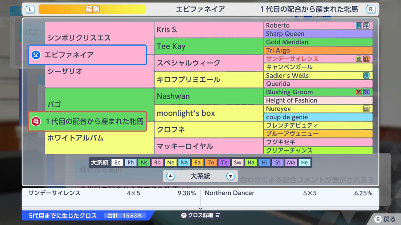Click the Tee Kay pedigree cell
The height and width of the screenshot is (225, 401).
(209, 46)
